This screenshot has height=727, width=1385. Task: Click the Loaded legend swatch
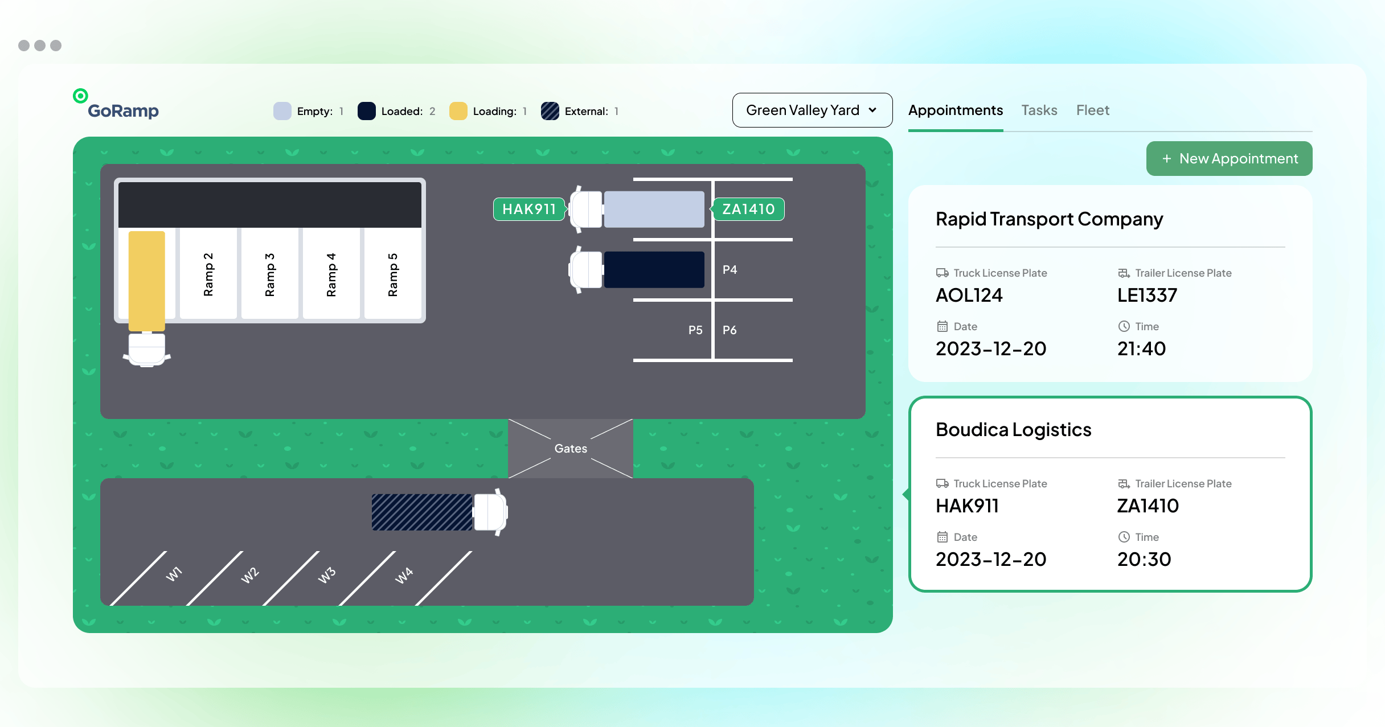coord(366,111)
